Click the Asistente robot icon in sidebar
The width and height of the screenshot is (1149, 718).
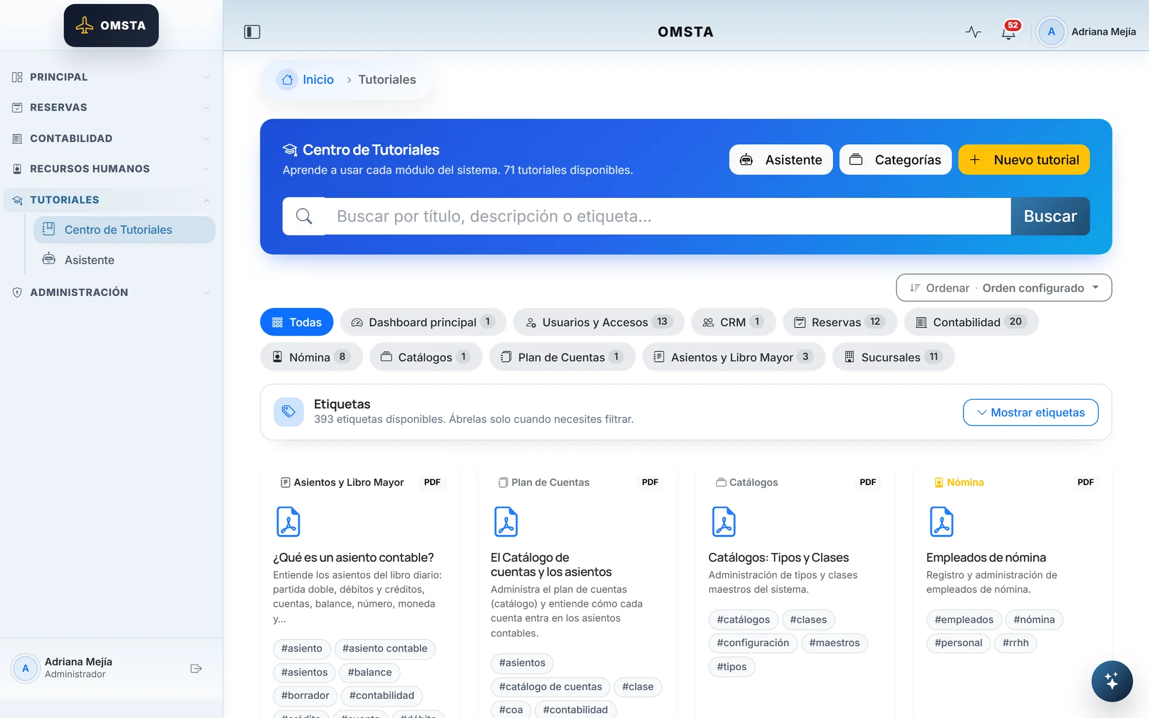pyautogui.click(x=48, y=259)
